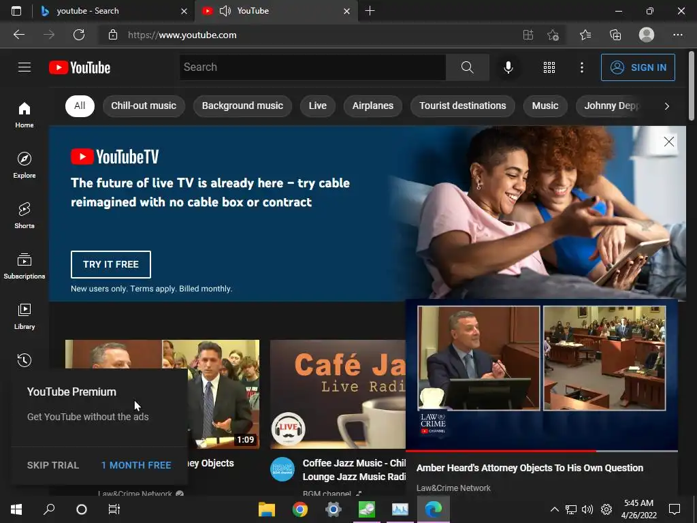Screen dimensions: 697x523
Task: Open the YouTube apps grid
Action: [x=549, y=67]
